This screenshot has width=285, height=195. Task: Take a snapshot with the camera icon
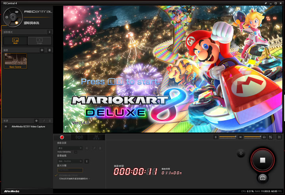coord(262,178)
